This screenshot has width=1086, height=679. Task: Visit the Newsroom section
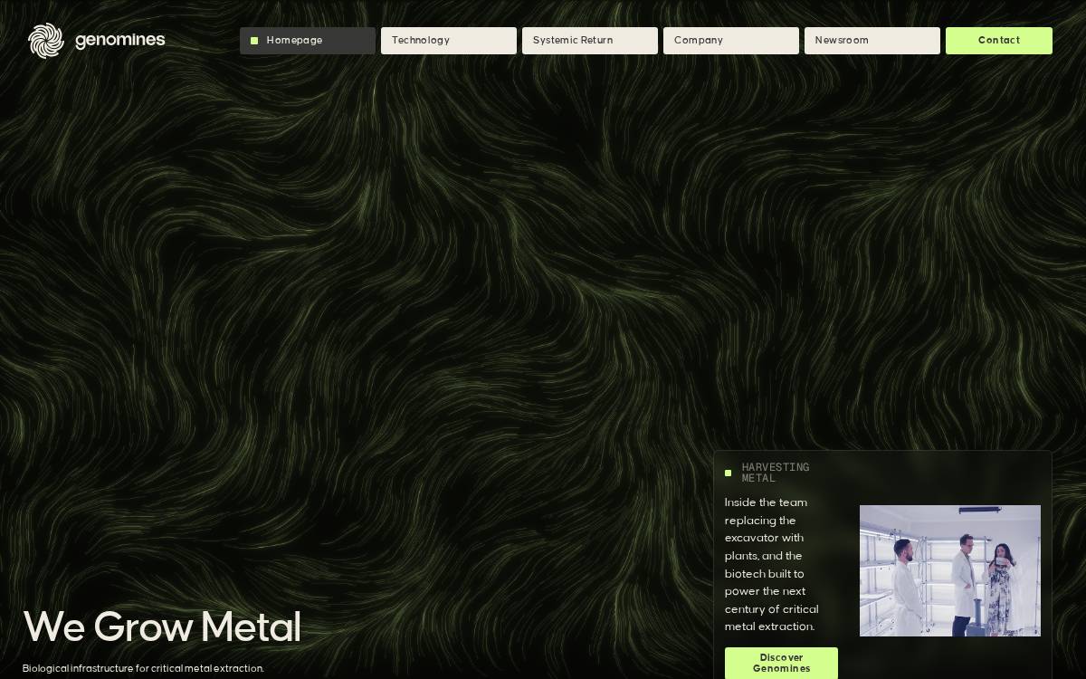[872, 41]
